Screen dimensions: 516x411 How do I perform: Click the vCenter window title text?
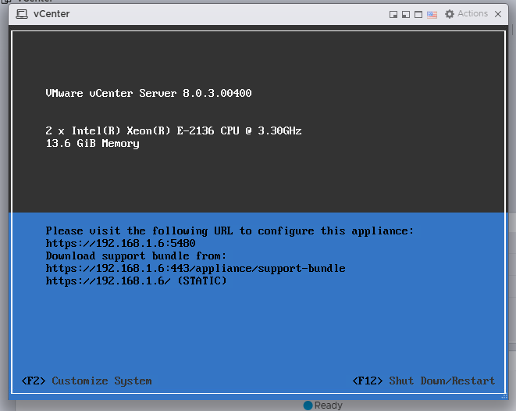pyautogui.click(x=52, y=14)
